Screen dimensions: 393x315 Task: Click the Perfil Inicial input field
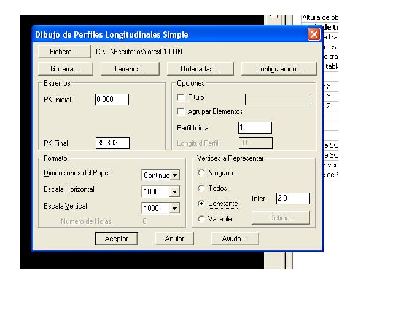255,127
